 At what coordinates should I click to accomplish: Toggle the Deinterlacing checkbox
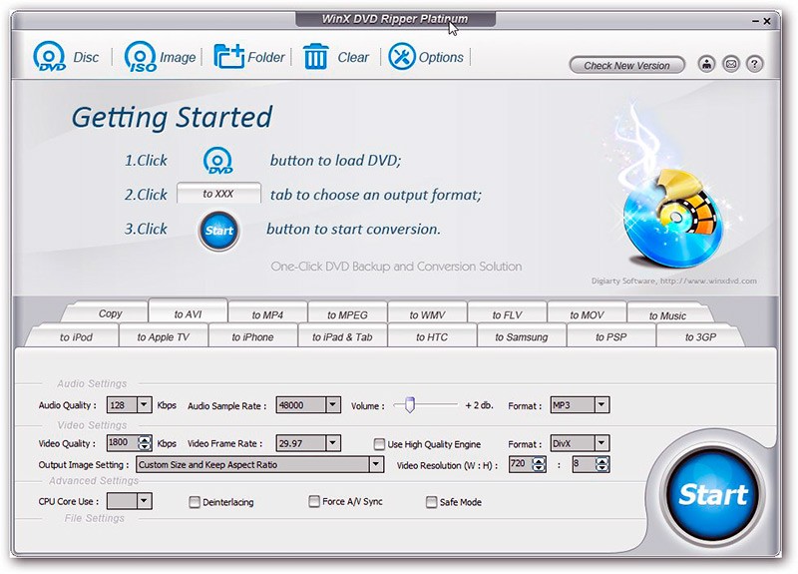coord(194,502)
